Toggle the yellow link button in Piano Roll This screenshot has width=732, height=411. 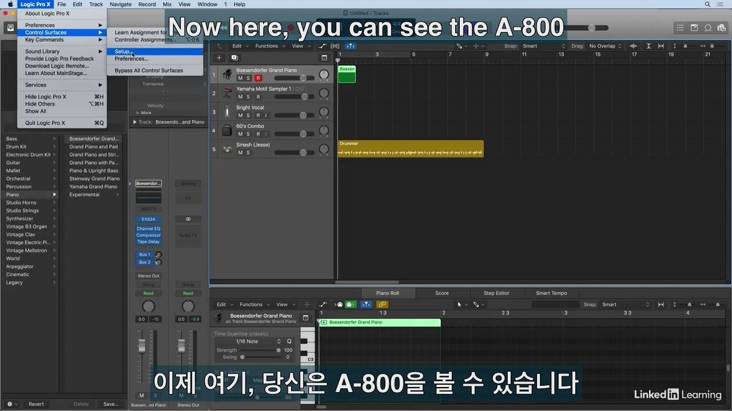click(383, 305)
